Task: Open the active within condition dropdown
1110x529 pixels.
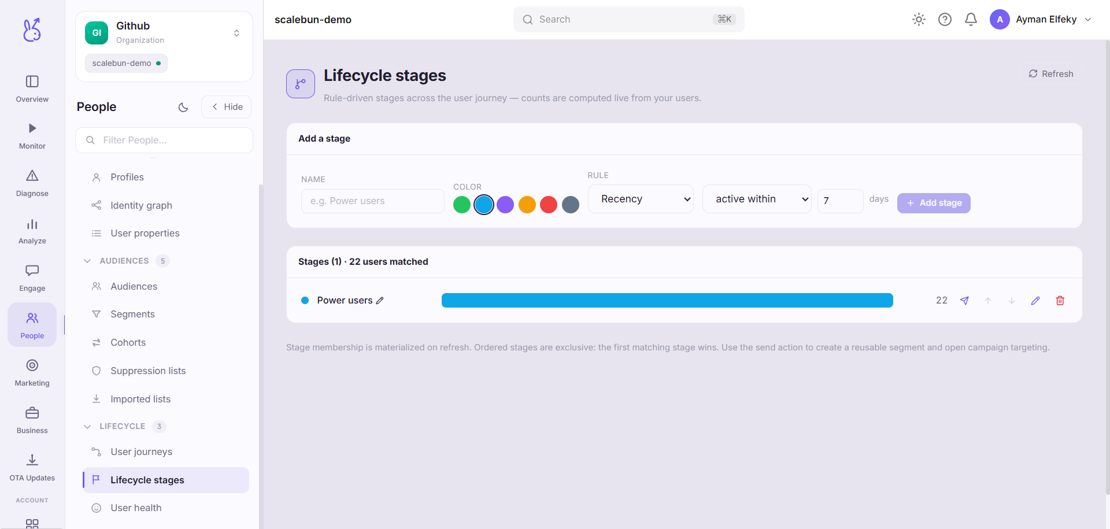Action: tap(757, 199)
